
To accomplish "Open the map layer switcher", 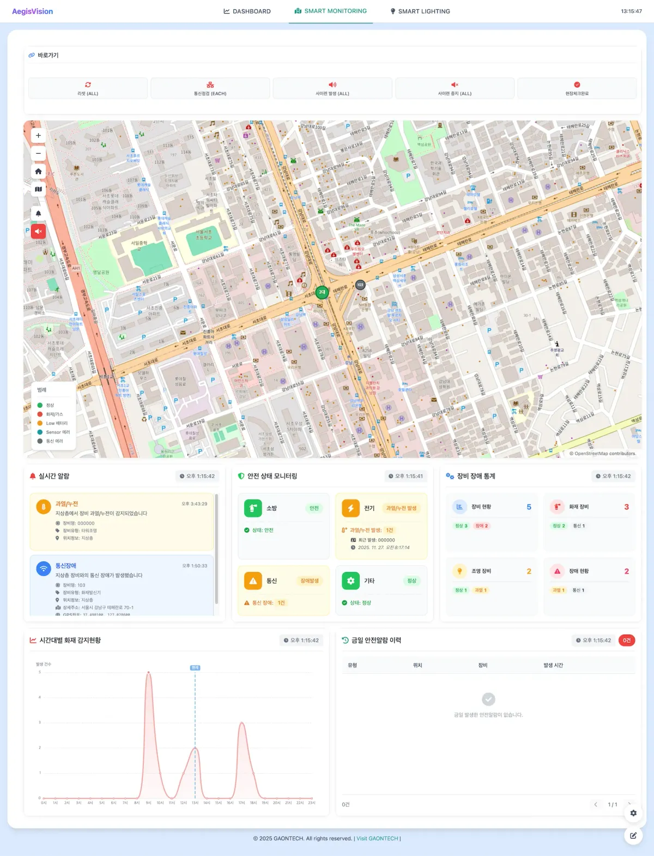I will 38,189.
